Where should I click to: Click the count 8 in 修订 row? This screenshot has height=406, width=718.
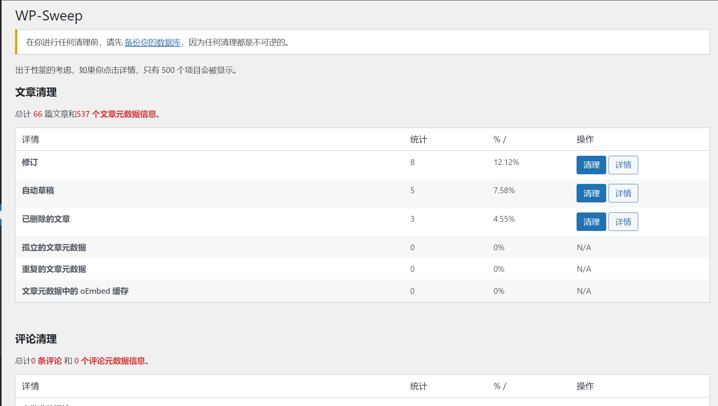pyautogui.click(x=412, y=162)
